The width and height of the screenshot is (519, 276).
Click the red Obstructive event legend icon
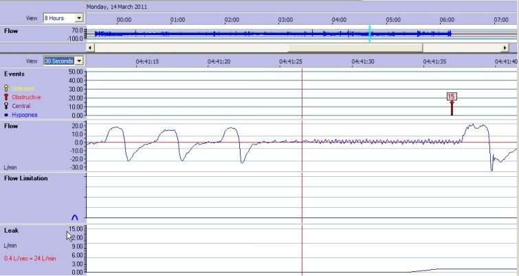(x=6, y=98)
